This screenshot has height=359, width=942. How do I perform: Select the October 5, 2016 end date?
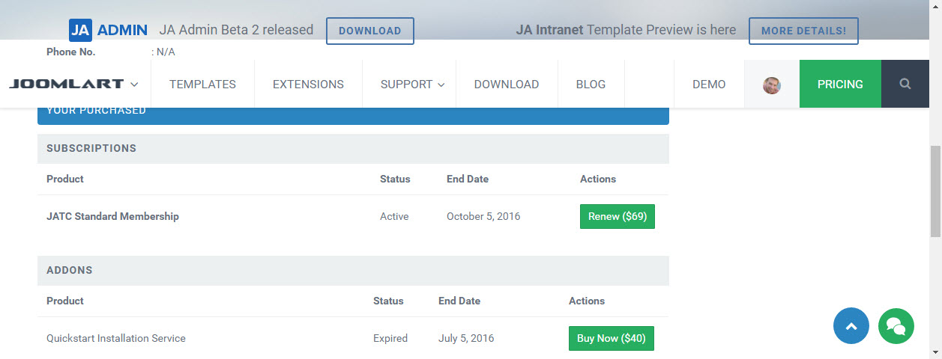click(x=483, y=216)
